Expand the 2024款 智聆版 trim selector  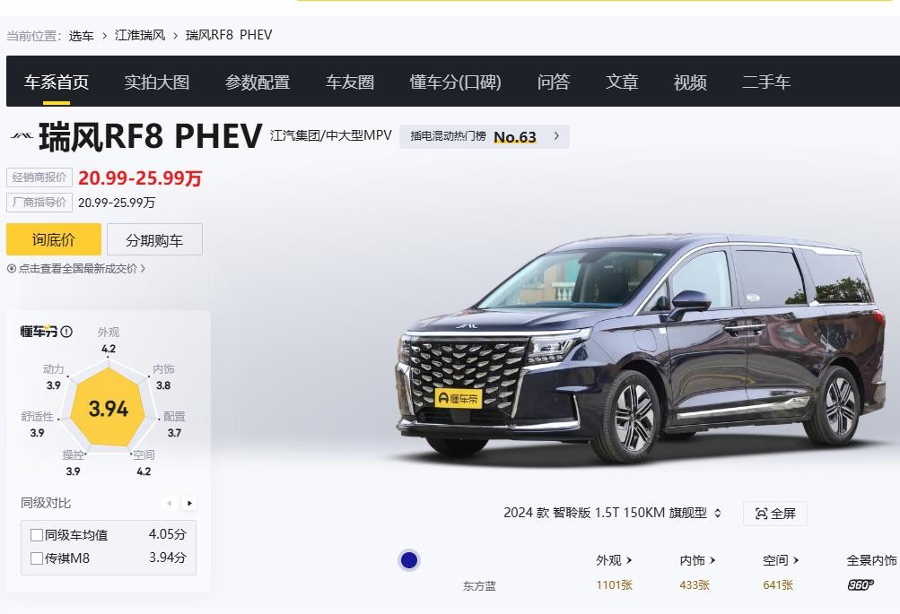pyautogui.click(x=612, y=513)
